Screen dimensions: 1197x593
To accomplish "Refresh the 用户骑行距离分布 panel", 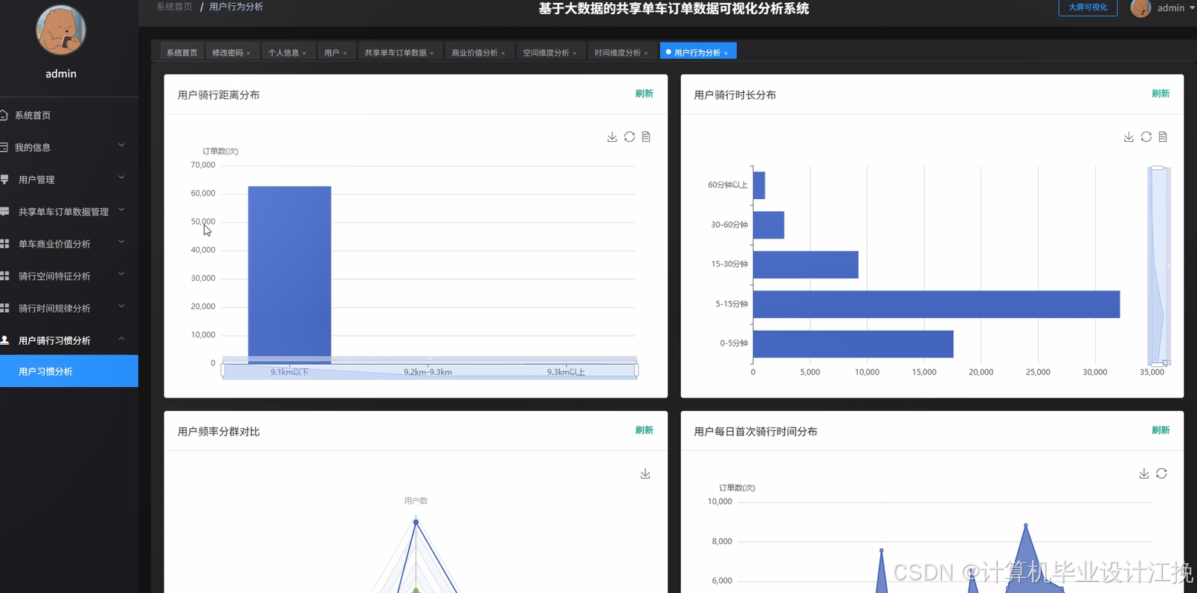I will 644,94.
